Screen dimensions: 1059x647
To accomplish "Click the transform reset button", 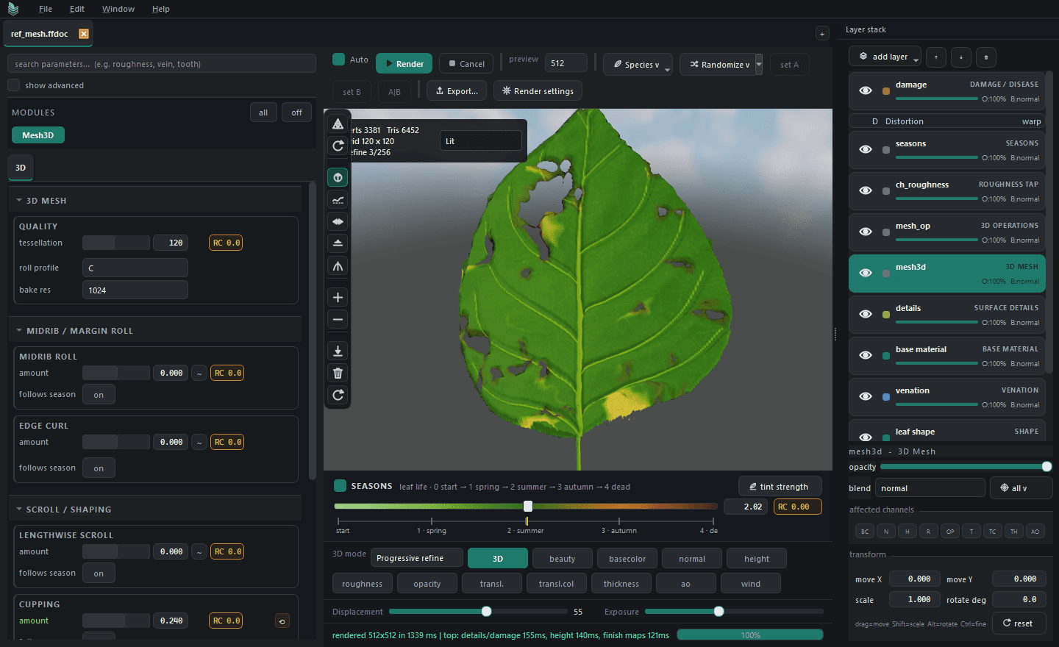I will [x=1018, y=623].
